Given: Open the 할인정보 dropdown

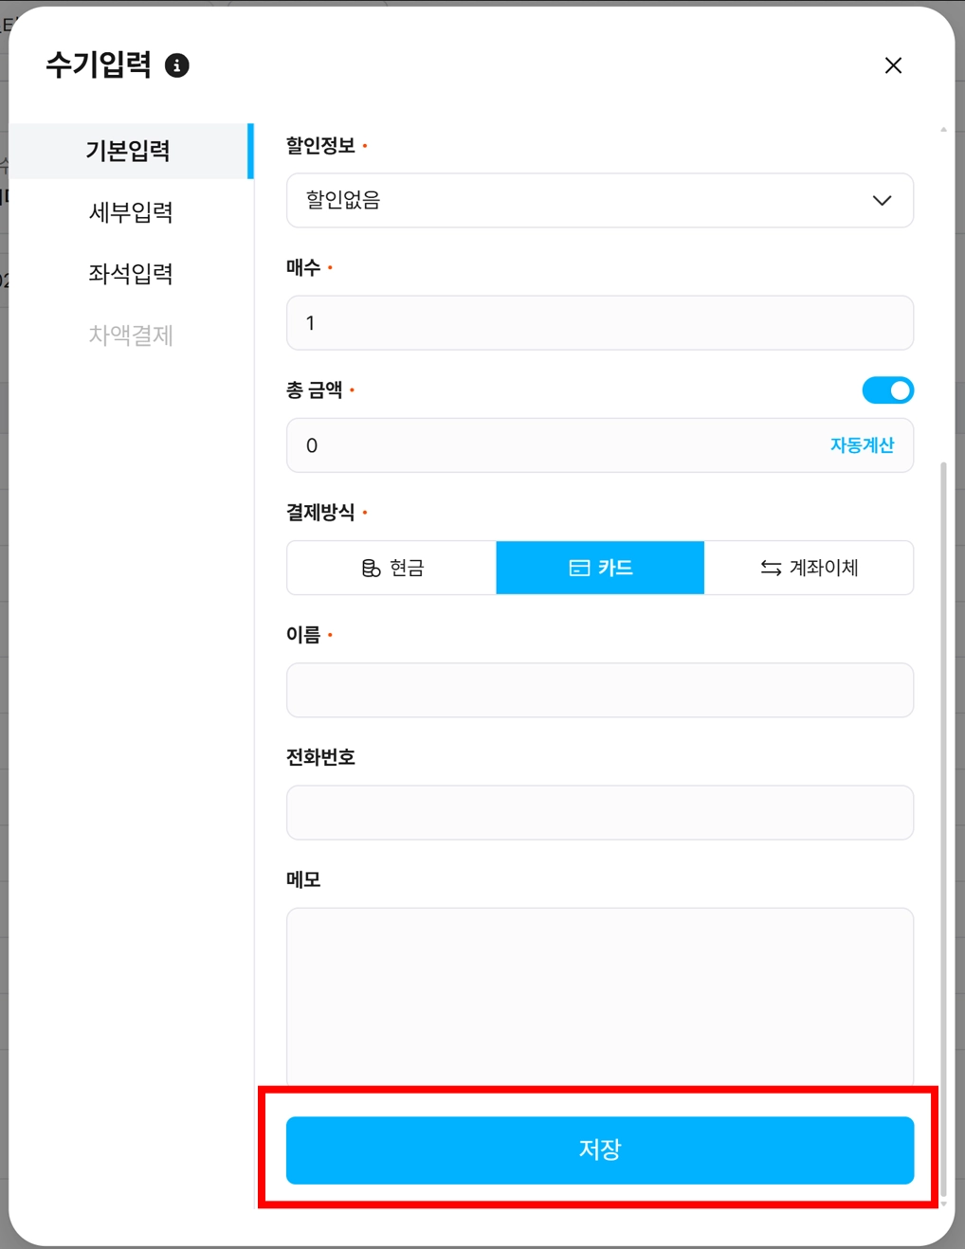Looking at the screenshot, I should click(x=600, y=200).
